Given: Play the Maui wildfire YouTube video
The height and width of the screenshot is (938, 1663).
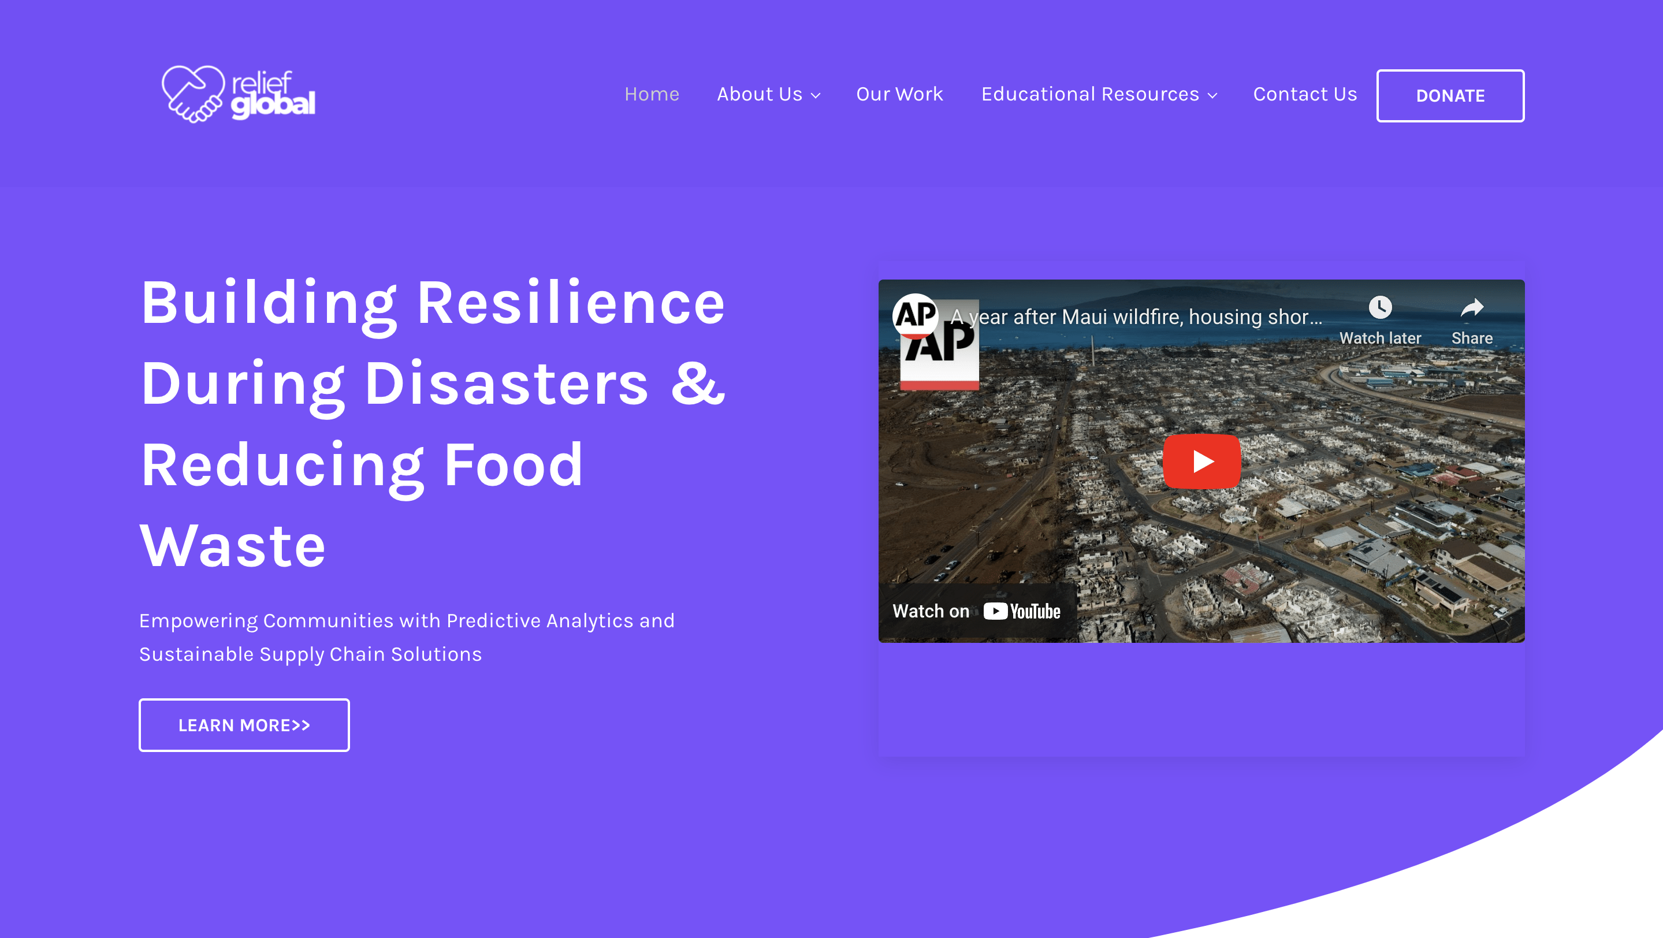Looking at the screenshot, I should (x=1201, y=461).
